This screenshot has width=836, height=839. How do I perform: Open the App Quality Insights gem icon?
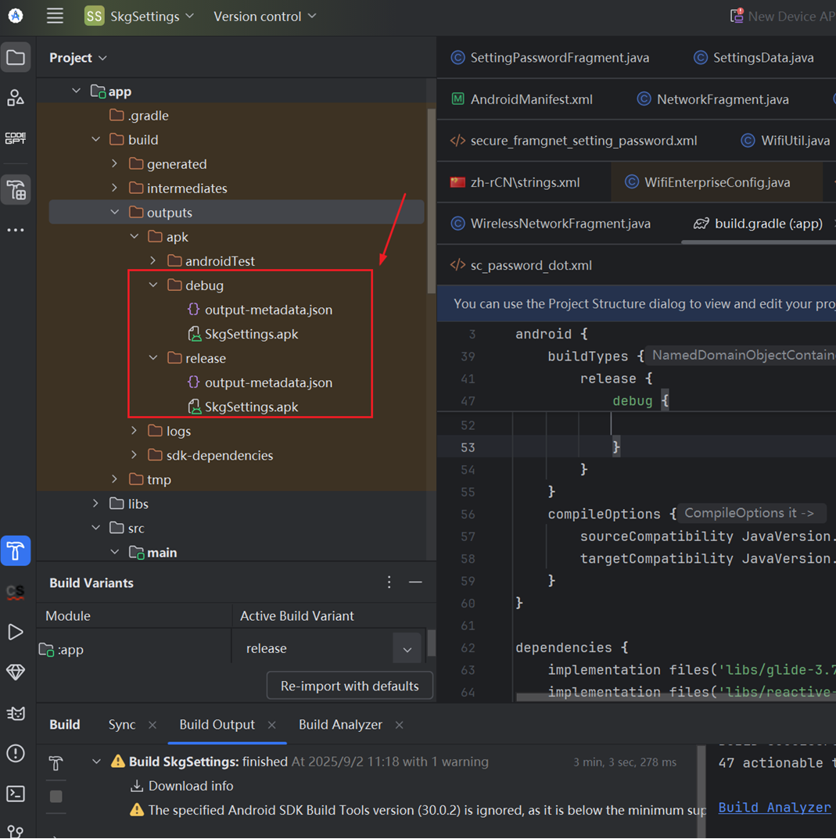16,672
